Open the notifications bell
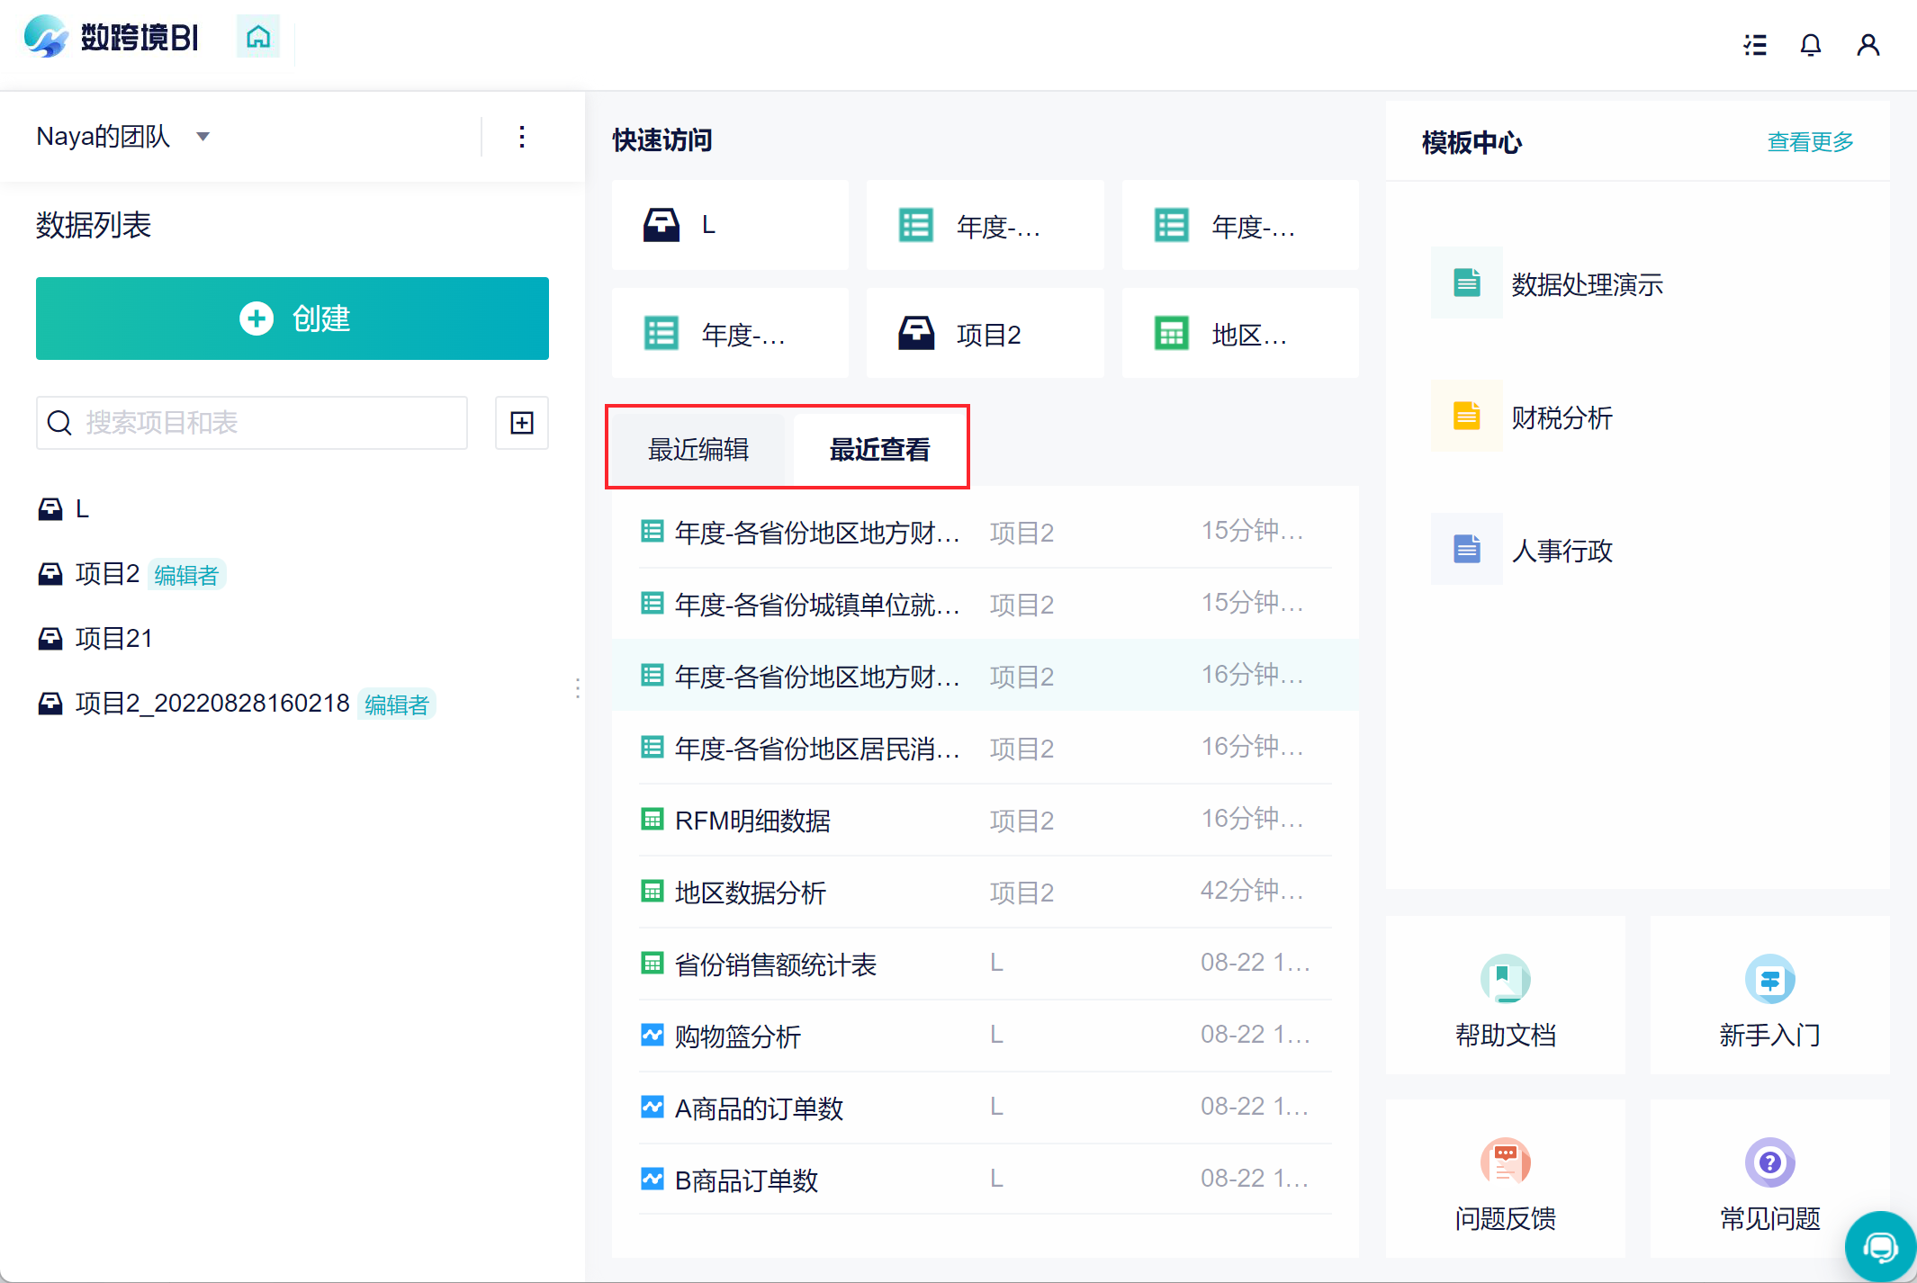This screenshot has height=1283, width=1917. click(x=1810, y=44)
